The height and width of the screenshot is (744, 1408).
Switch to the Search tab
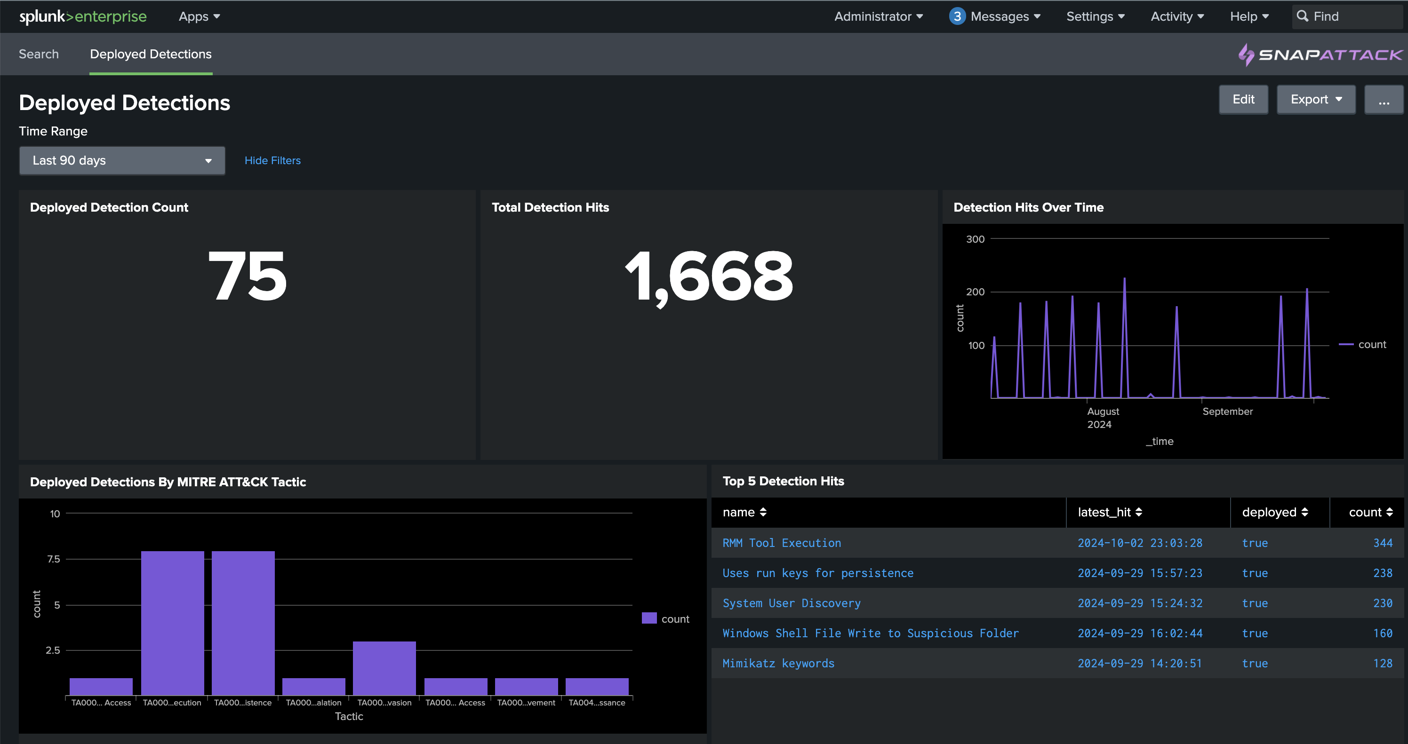coord(39,54)
